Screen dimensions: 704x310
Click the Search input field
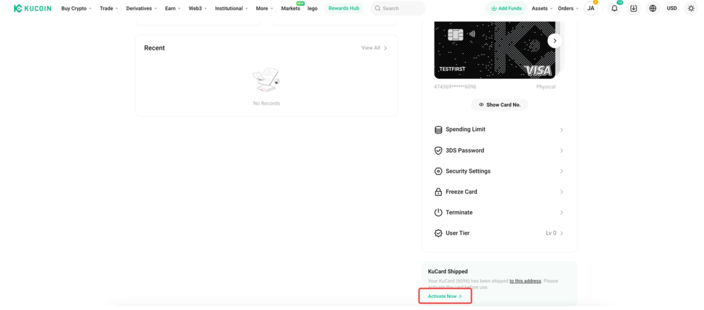click(398, 8)
